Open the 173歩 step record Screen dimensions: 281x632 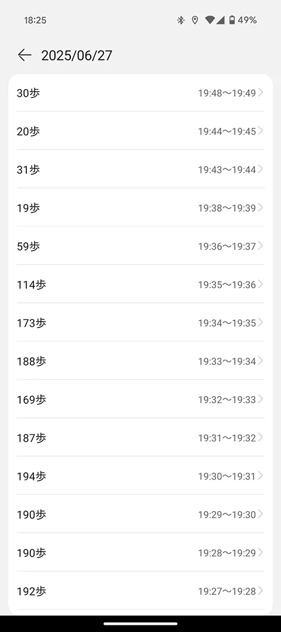tap(140, 322)
